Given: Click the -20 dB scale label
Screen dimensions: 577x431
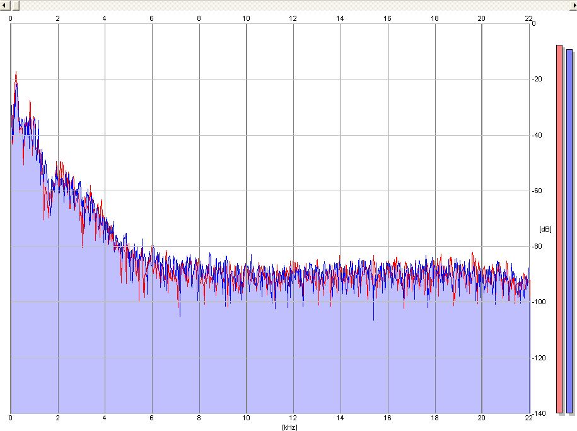Looking at the screenshot, I should point(537,80).
